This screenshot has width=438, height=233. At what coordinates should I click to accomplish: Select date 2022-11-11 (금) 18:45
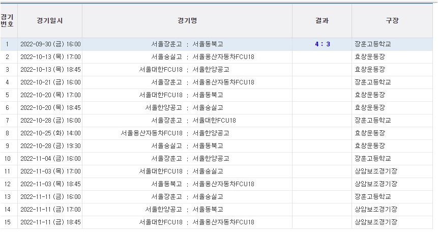click(x=50, y=222)
